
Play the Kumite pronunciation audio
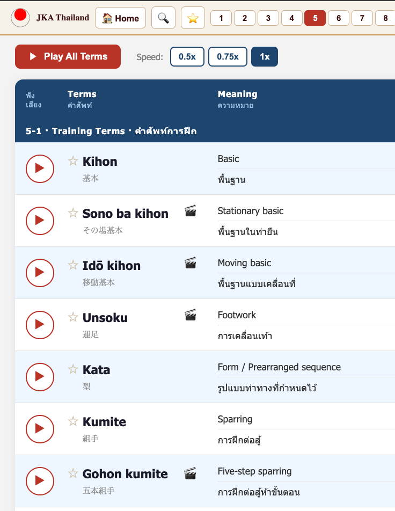coord(40,429)
